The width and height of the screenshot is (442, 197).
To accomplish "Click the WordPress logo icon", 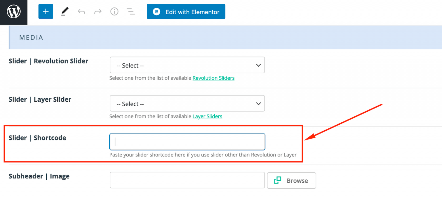I will click(14, 12).
